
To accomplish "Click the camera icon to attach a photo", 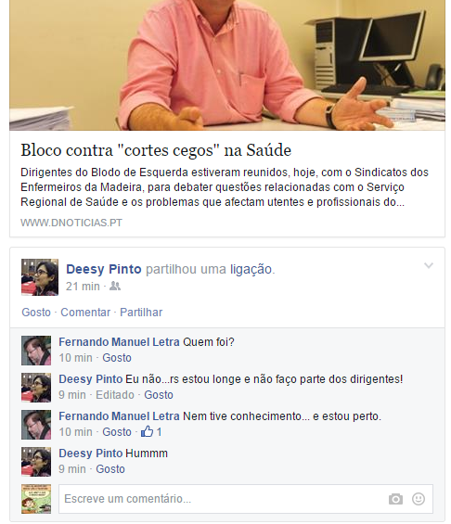I will pos(395,499).
